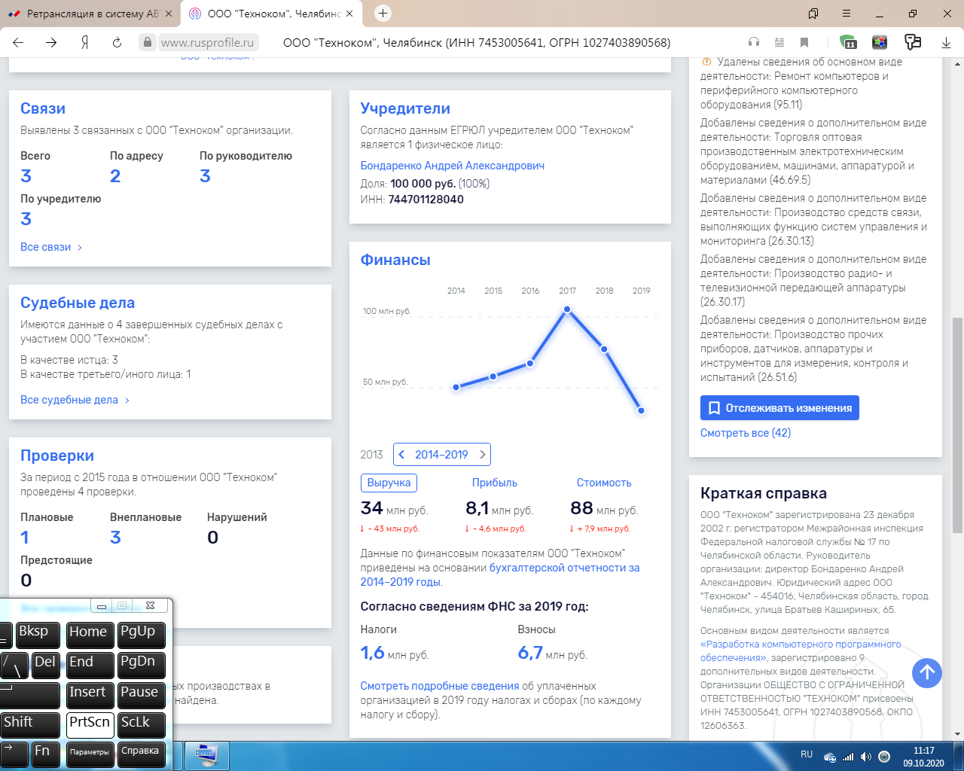The width and height of the screenshot is (964, 771).
Task: Click 'Отслеживать изменения' button
Action: 779,408
